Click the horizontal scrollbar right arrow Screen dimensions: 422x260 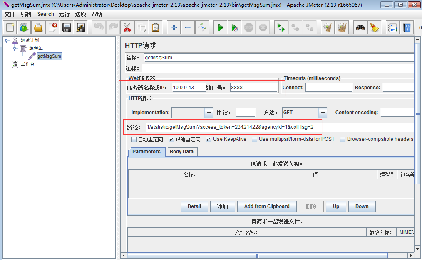(411, 255)
